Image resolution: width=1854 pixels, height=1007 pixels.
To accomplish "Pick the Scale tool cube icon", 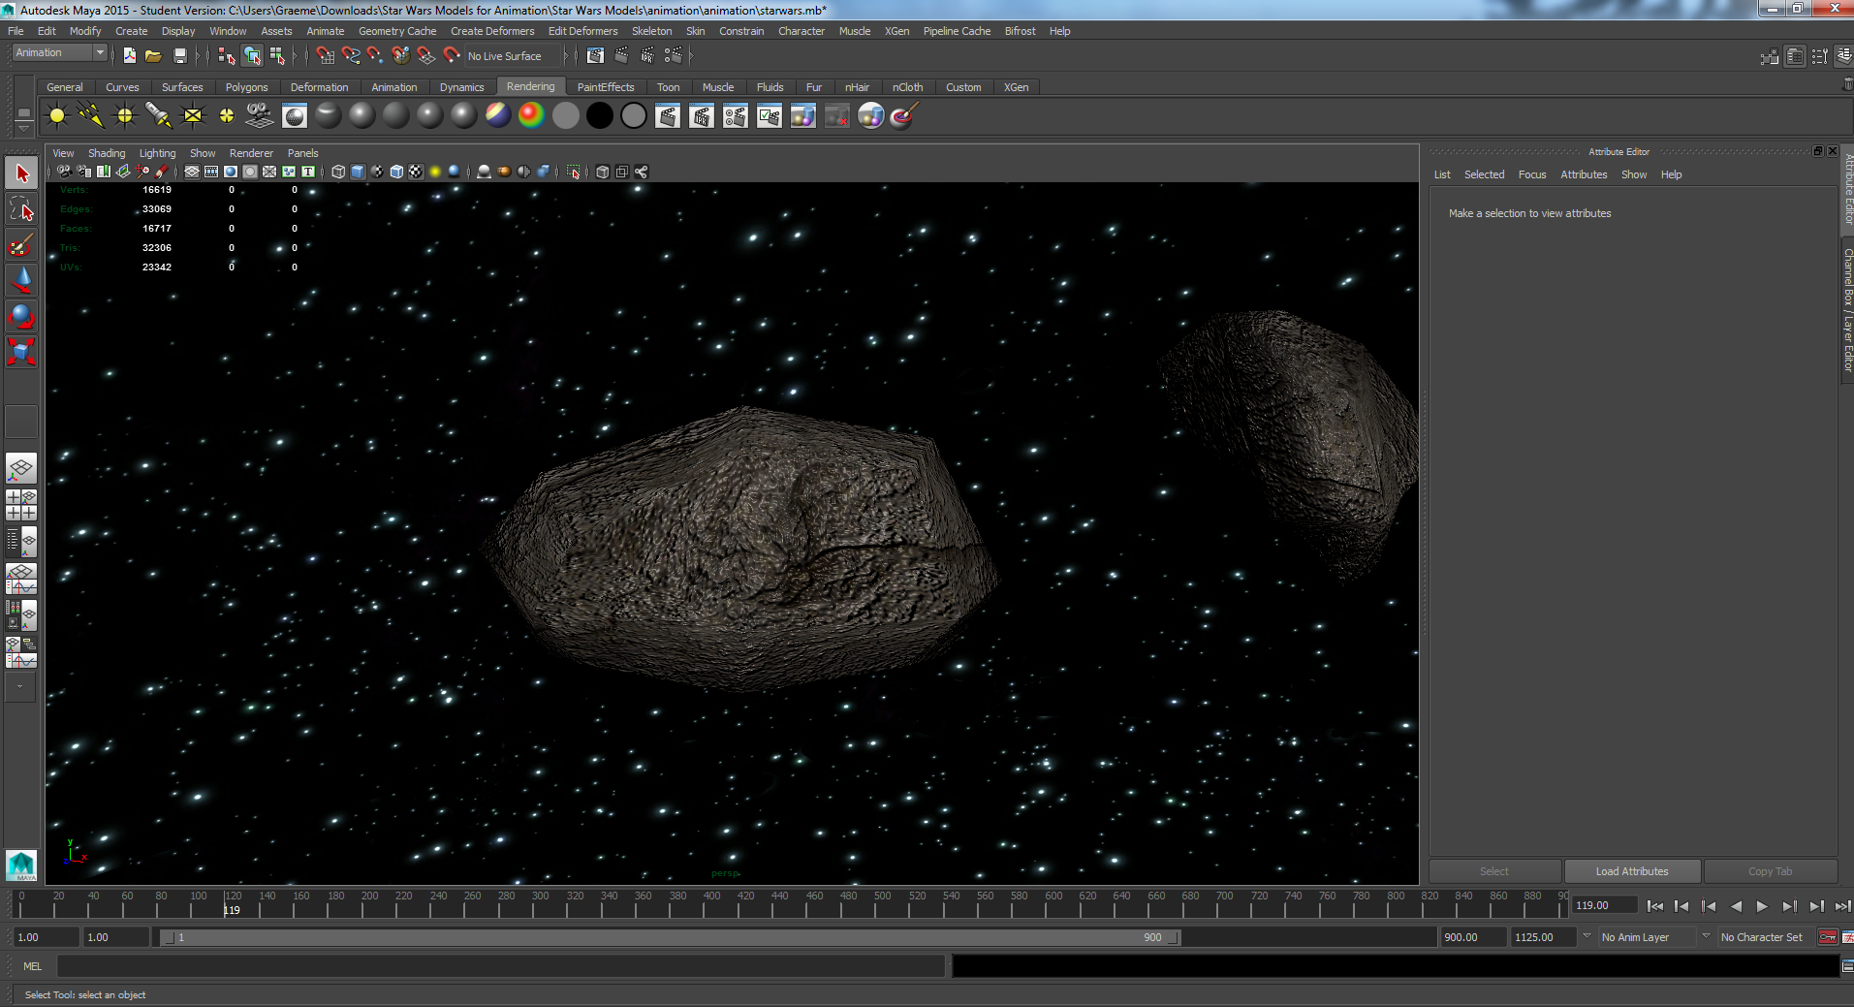I will click(x=21, y=350).
